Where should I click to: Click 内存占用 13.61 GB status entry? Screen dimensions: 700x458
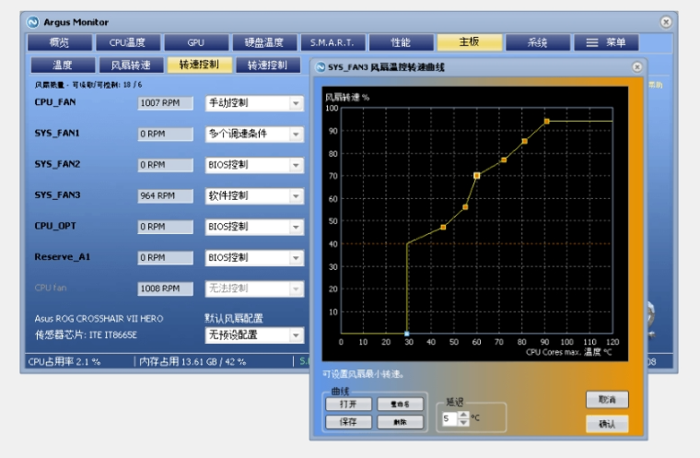[192, 361]
